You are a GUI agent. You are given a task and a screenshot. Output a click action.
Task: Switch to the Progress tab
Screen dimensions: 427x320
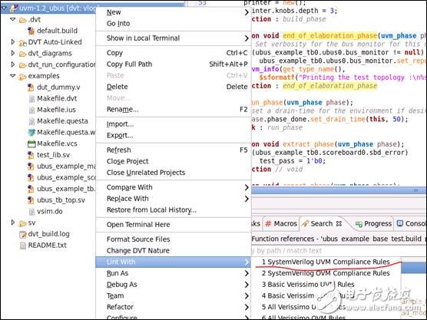(373, 224)
